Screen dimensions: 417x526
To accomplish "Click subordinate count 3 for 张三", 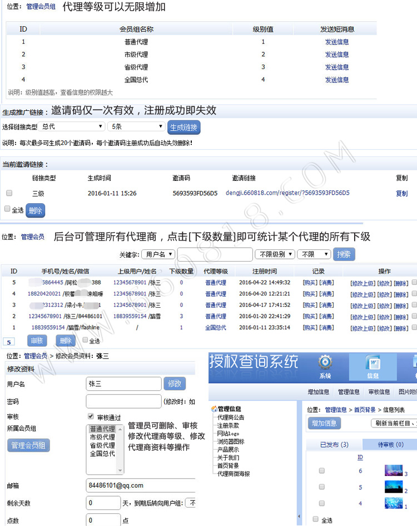I will [181, 316].
